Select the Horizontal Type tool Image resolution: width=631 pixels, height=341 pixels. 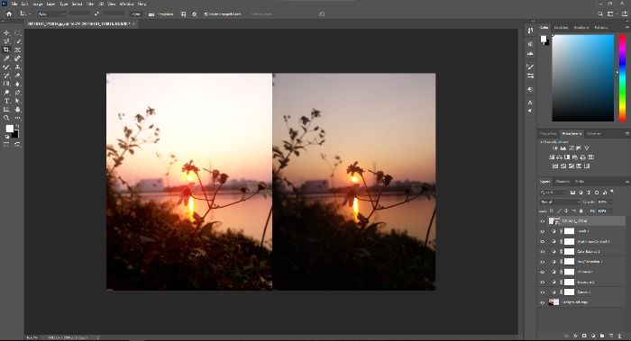coord(6,101)
